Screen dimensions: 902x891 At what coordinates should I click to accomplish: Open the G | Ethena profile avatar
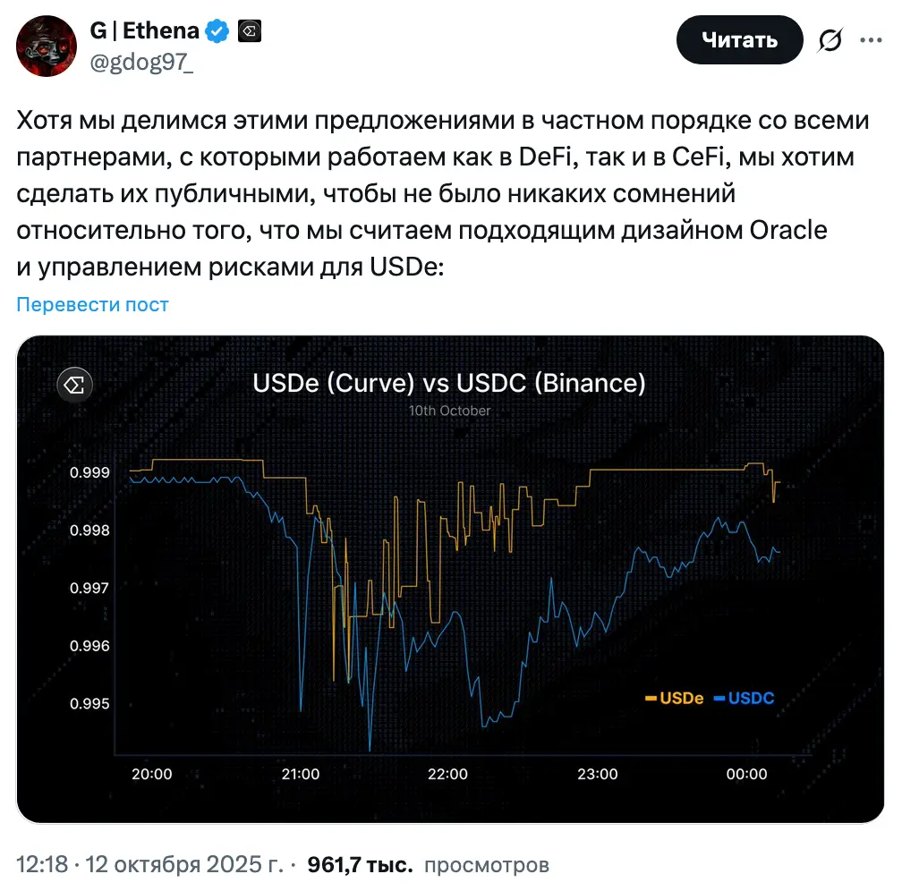(47, 45)
